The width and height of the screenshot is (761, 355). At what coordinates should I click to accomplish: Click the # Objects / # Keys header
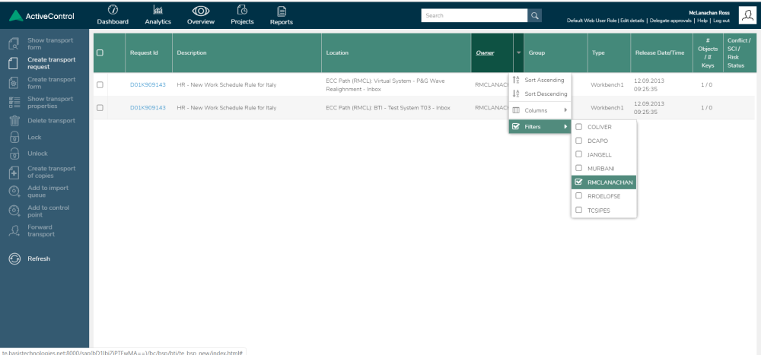pyautogui.click(x=708, y=53)
